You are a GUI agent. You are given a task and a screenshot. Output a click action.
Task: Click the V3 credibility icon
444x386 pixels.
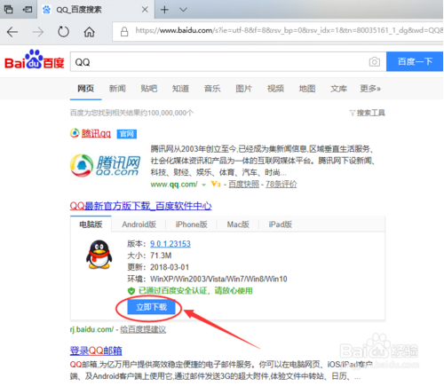coord(216,184)
